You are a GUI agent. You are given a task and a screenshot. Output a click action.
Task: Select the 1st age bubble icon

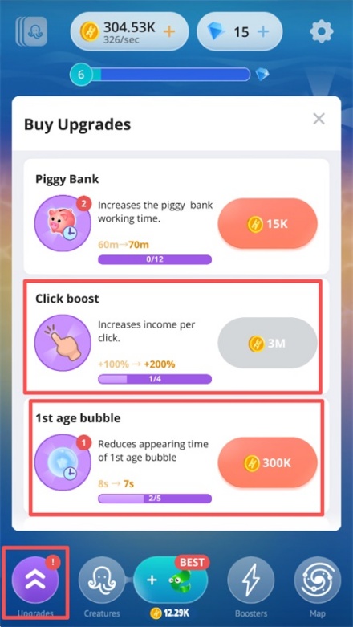pos(63,462)
